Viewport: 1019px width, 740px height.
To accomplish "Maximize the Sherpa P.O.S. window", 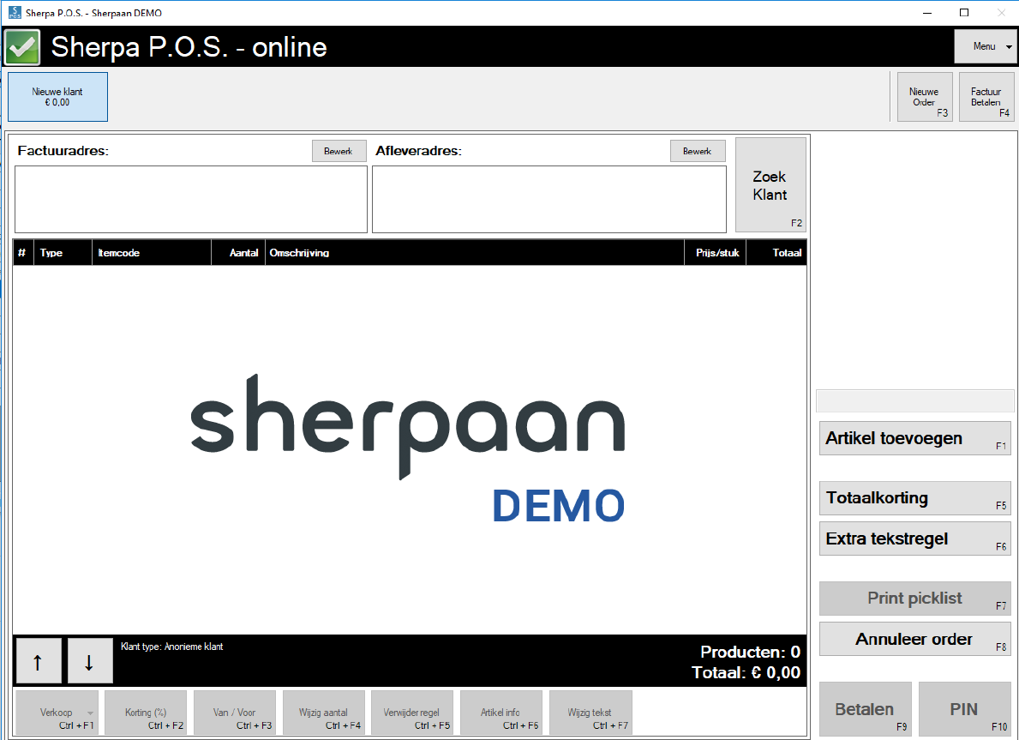I will pyautogui.click(x=964, y=12).
